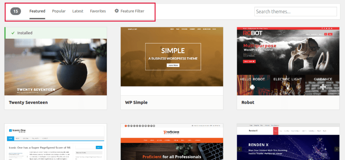View the Favorites themes tab
The width and height of the screenshot is (345, 160).
(x=98, y=11)
